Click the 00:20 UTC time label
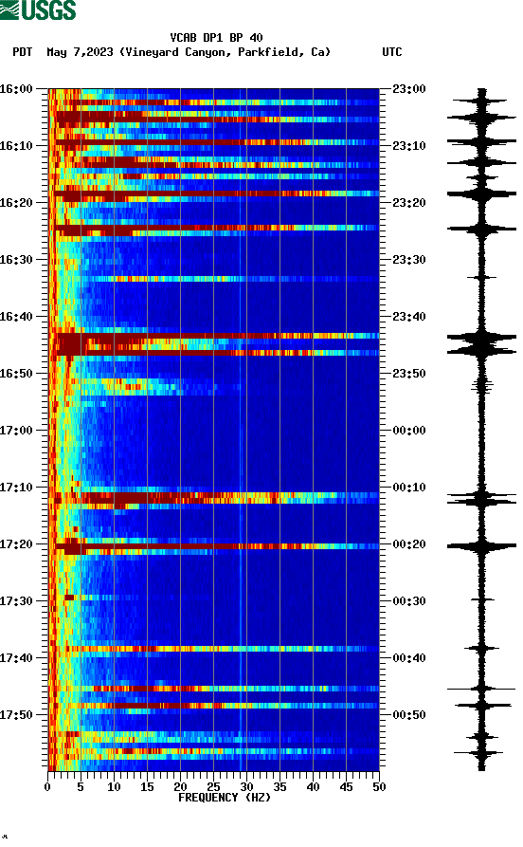The height and width of the screenshot is (847, 523). click(409, 544)
